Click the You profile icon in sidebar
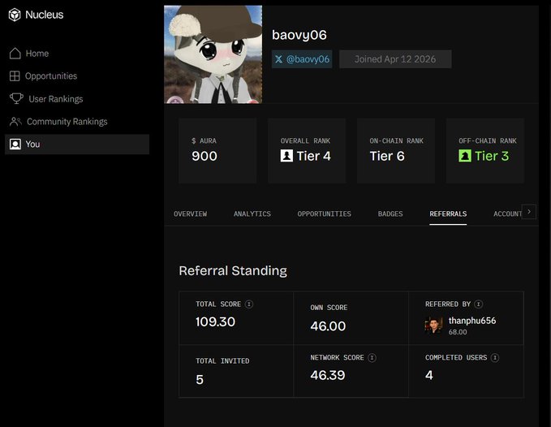Screen dimensions: 551x427 (15, 144)
